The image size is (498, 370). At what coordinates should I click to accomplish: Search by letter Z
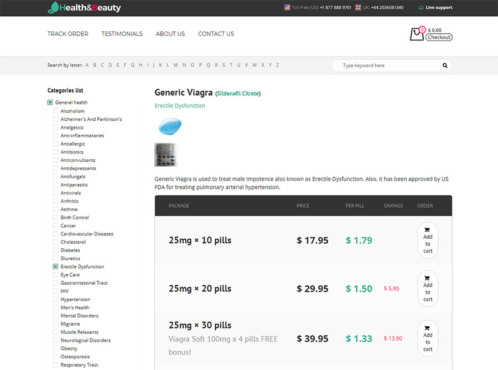pos(277,65)
